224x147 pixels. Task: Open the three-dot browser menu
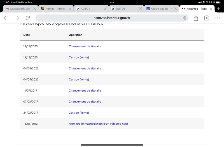pyautogui.click(x=218, y=18)
